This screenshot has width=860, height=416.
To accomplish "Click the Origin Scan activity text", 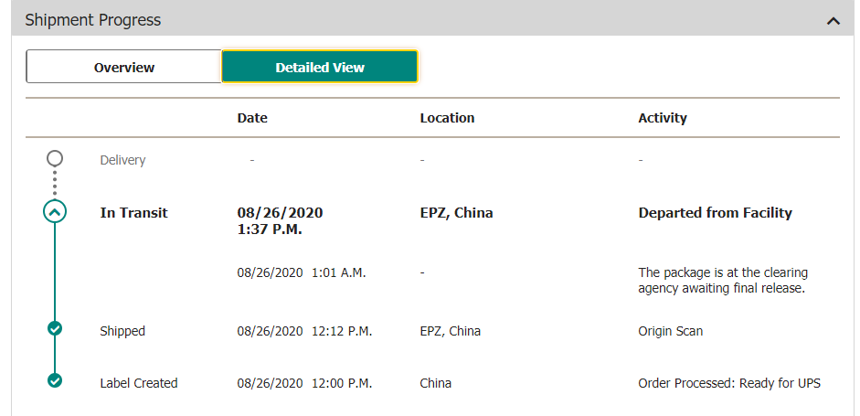I will pyautogui.click(x=671, y=331).
